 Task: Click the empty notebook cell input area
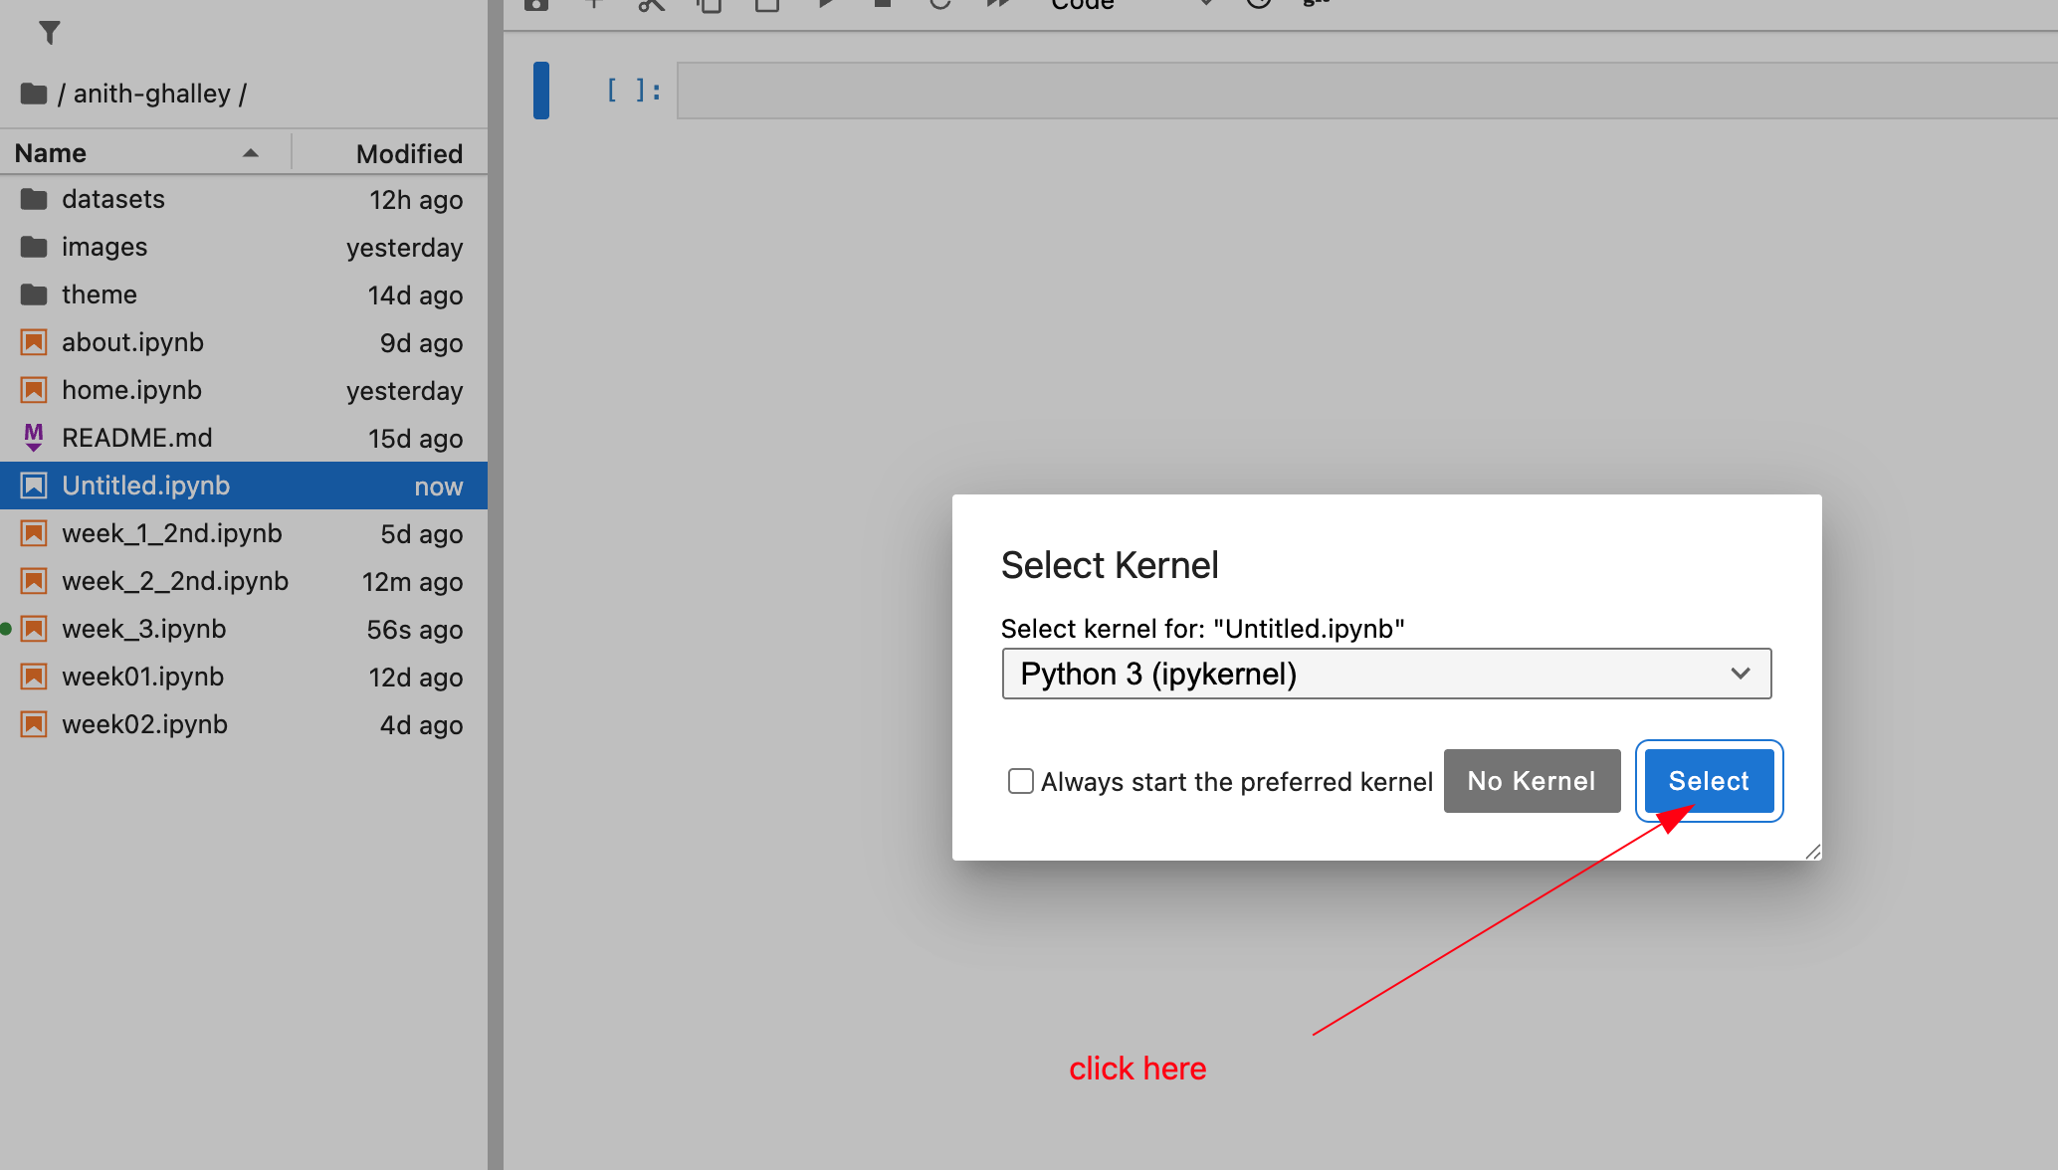[1363, 91]
